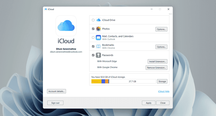
Task: Click the Photos label
Action: pos(106,29)
